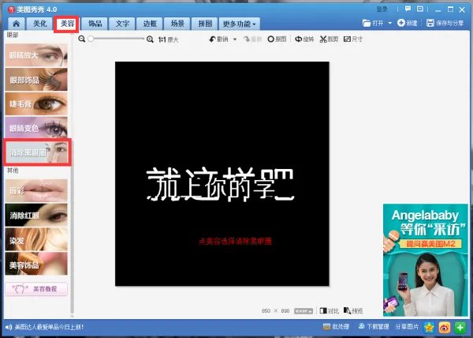Open the 美容饰品 beauty accessories tool
473x338 pixels.
click(36, 264)
